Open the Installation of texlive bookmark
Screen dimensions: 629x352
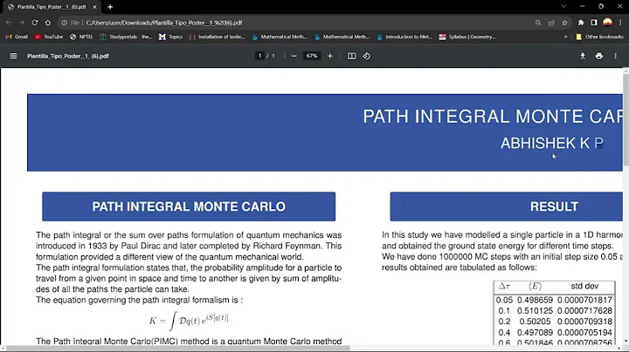[217, 37]
